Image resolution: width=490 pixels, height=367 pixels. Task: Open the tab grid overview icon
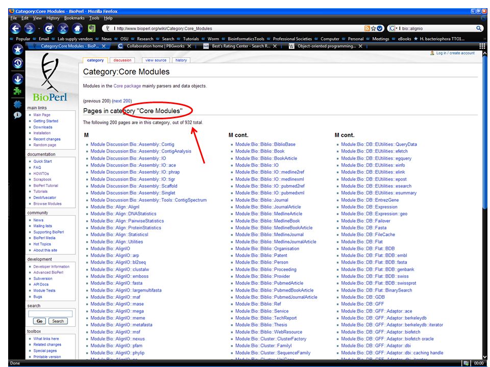(x=482, y=46)
